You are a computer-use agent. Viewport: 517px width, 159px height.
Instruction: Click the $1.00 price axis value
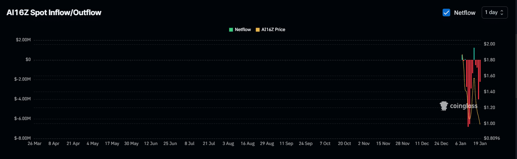tap(490, 123)
